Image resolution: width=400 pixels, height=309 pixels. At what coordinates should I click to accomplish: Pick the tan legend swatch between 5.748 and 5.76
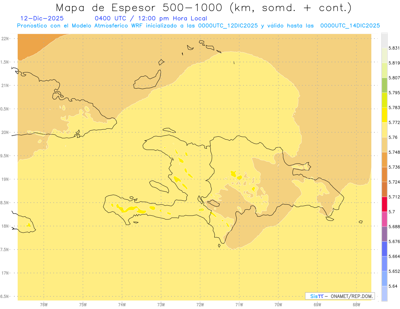[x=384, y=145]
